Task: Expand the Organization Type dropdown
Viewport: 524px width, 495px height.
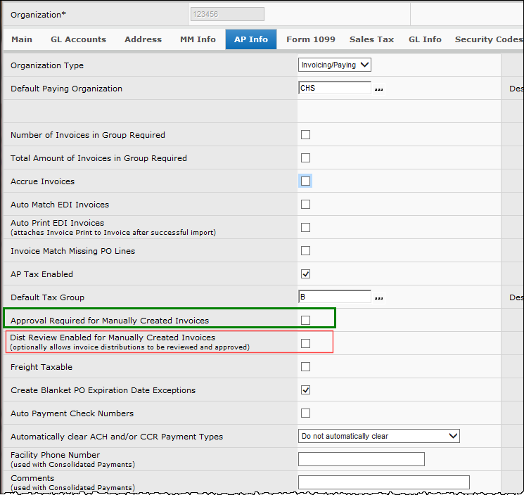Action: point(335,65)
